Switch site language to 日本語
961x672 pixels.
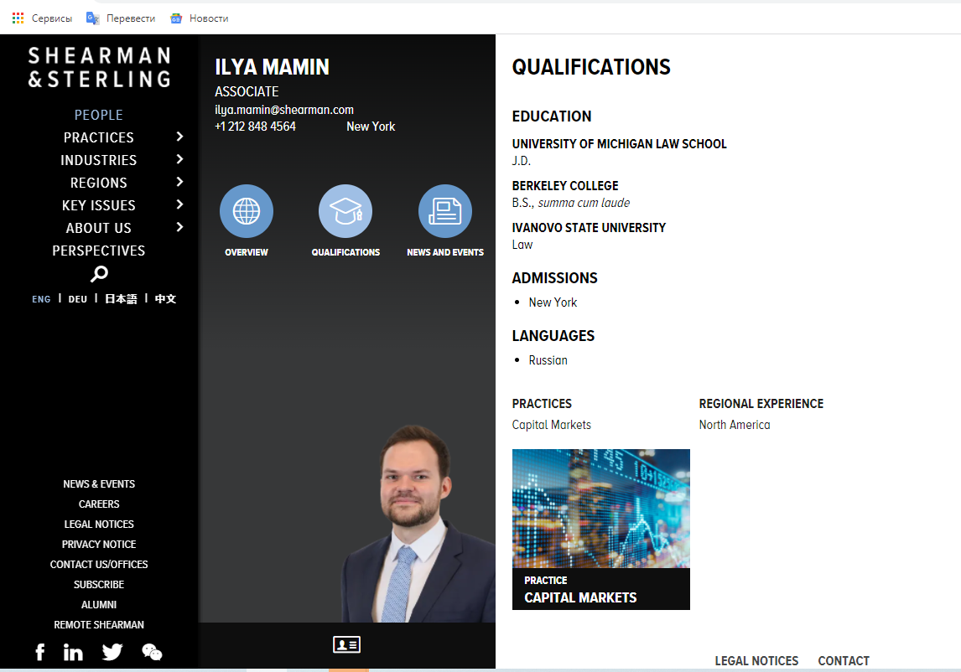click(121, 299)
